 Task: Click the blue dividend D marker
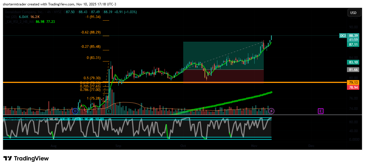tap(75, 111)
